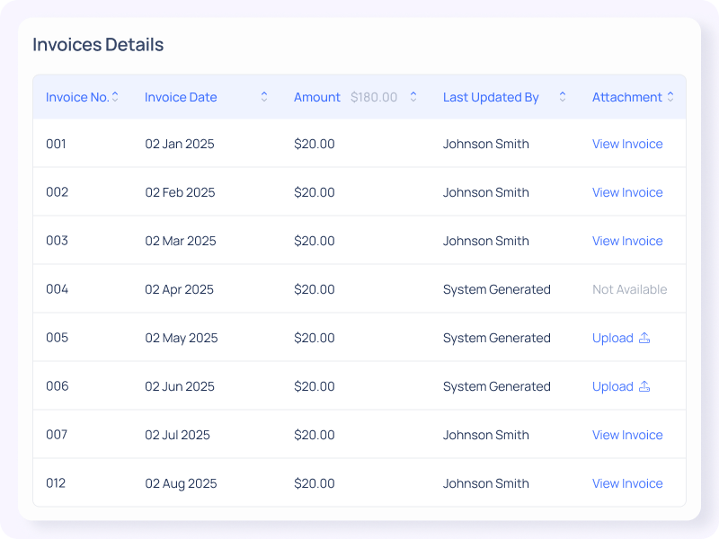
Task: Sort by Invoice No. column arrows
Action: 115,97
